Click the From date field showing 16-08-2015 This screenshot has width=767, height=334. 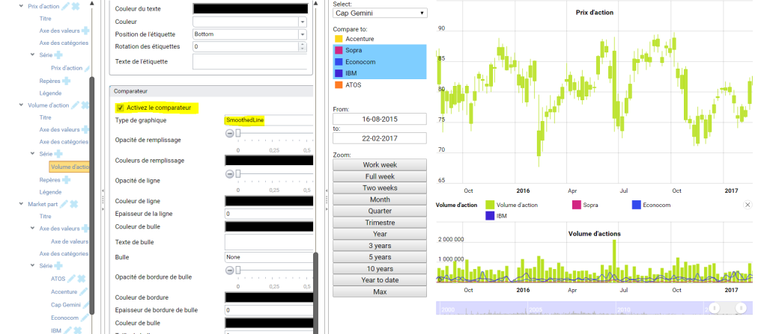pyautogui.click(x=380, y=119)
